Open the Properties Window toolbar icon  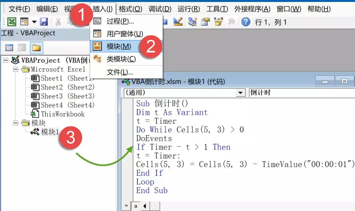click(x=206, y=22)
